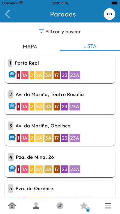Tap the filter icon next to Filtrar y buscar

pos(41,31)
